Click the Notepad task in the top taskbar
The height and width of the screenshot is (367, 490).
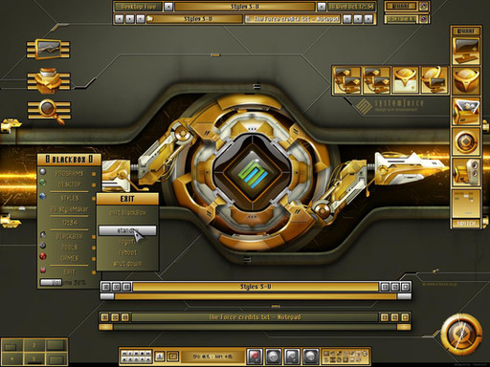point(293,19)
